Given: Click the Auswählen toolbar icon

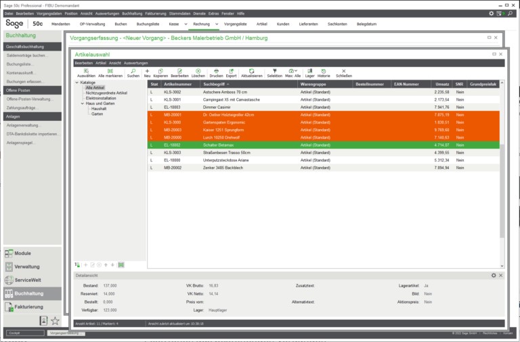Looking at the screenshot, I should pyautogui.click(x=87, y=71).
